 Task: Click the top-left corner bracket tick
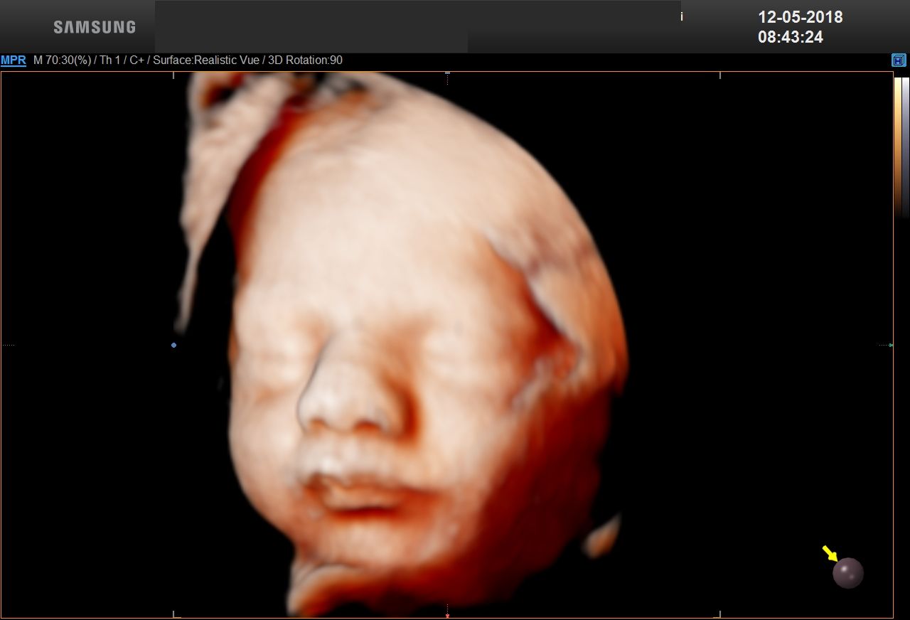174,75
